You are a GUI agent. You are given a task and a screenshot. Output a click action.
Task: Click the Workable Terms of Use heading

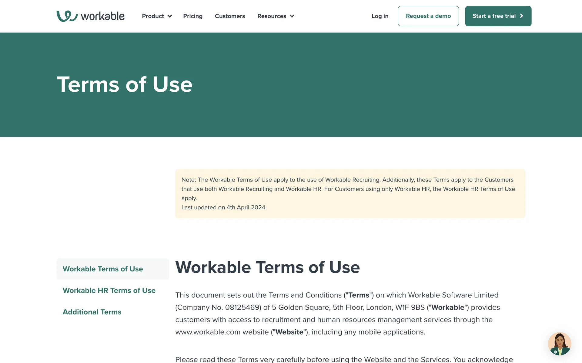[x=267, y=267]
